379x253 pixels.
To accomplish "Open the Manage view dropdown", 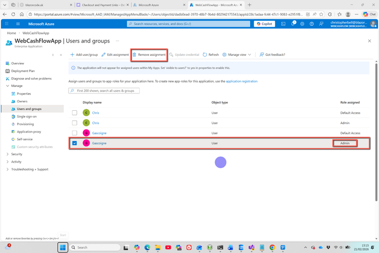I will [x=237, y=55].
